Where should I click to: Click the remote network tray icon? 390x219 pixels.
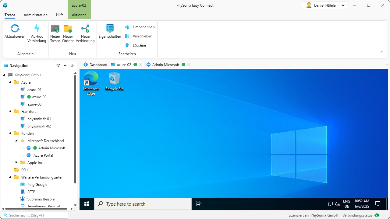tap(330, 204)
